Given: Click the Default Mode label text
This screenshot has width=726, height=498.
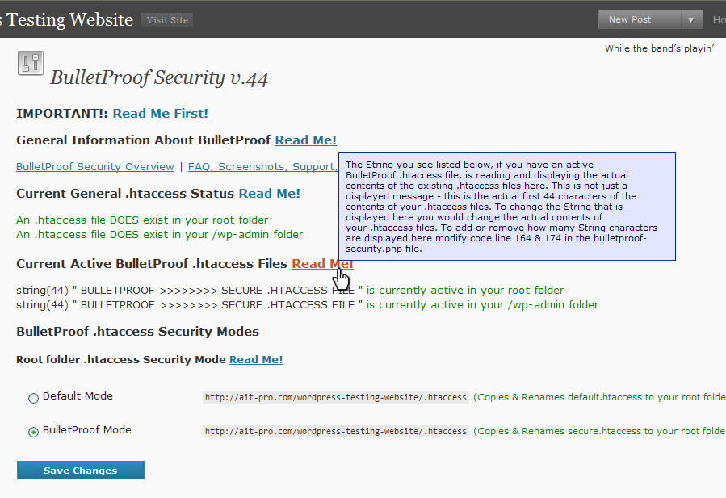Looking at the screenshot, I should pyautogui.click(x=78, y=396).
